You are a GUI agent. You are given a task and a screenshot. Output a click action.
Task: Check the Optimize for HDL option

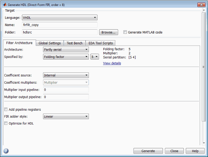[x=6, y=123]
